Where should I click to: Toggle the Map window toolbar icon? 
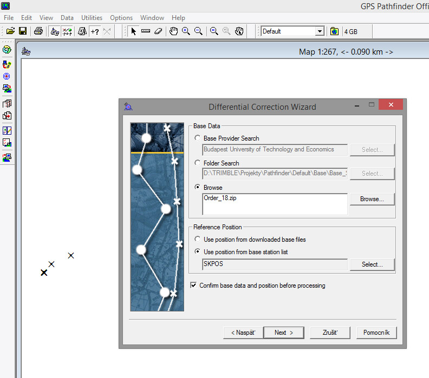[x=55, y=31]
